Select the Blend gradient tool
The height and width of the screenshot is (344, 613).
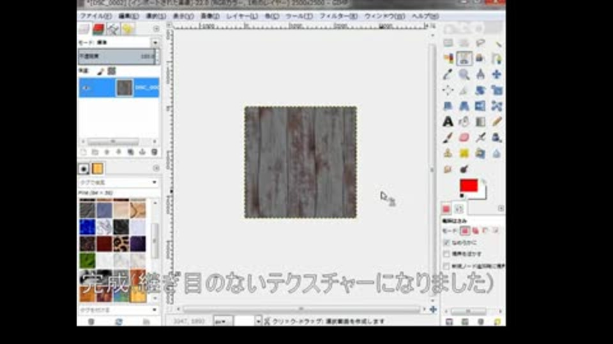[x=480, y=122]
